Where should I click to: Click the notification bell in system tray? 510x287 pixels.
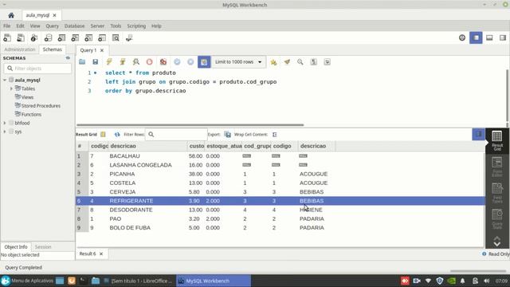pyautogui.click(x=462, y=281)
